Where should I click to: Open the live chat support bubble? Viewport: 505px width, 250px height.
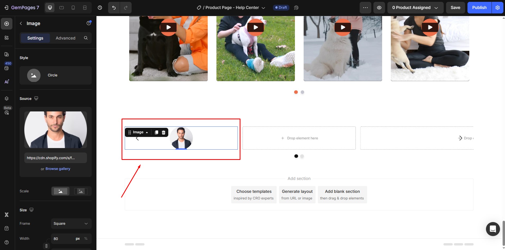[x=493, y=229]
